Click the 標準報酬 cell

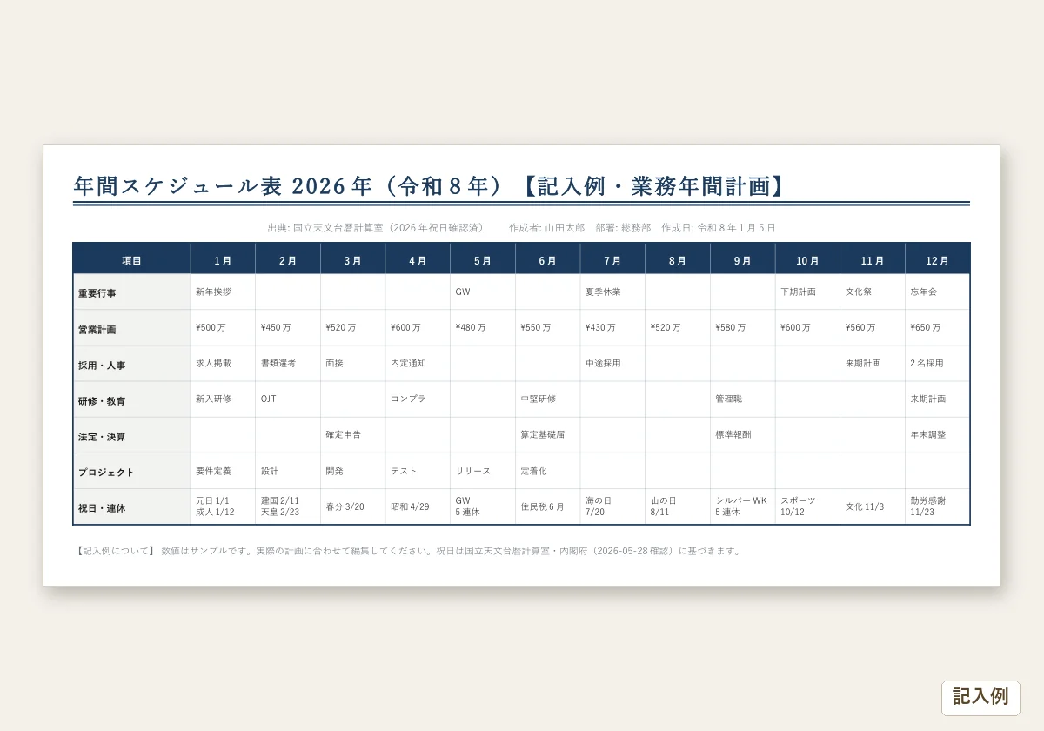(x=743, y=435)
